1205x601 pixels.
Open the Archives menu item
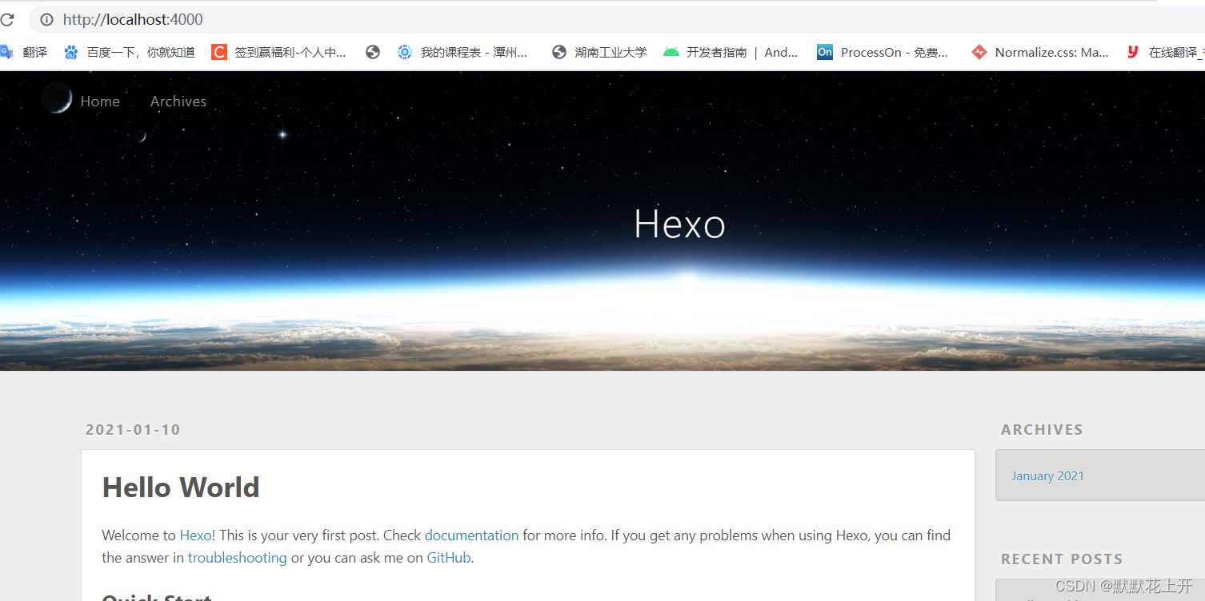pyautogui.click(x=178, y=101)
